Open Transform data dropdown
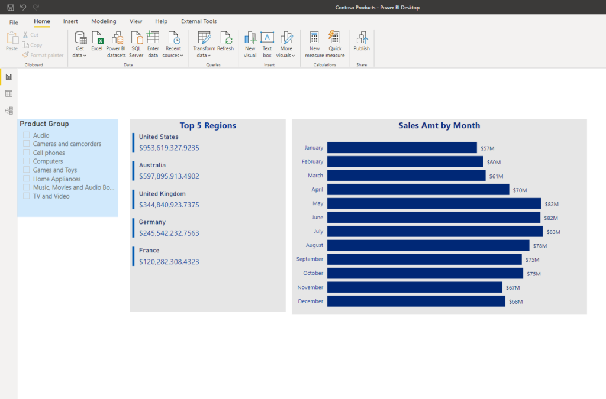This screenshot has width=606, height=399. click(x=204, y=44)
